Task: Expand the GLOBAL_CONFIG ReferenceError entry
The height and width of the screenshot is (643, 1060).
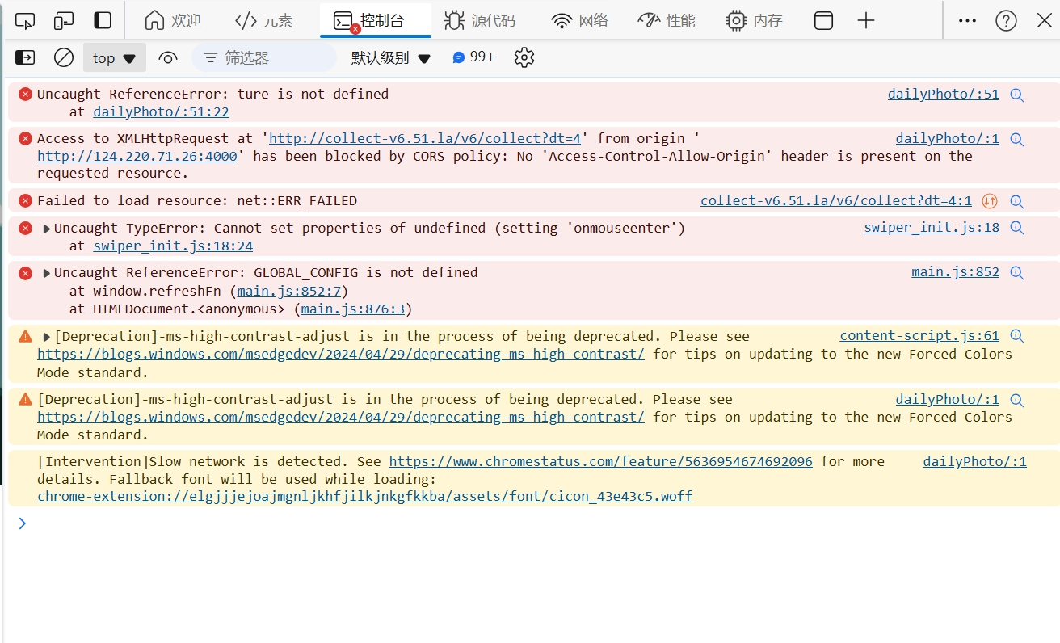Action: point(47,273)
